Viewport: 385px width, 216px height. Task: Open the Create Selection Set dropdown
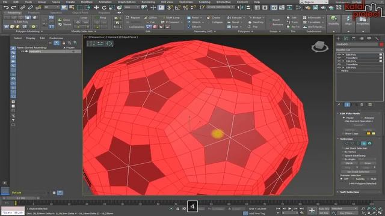[x=220, y=7]
